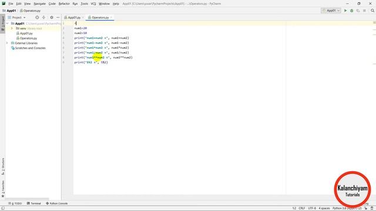Select Operators.py in the project tree

coord(28,38)
